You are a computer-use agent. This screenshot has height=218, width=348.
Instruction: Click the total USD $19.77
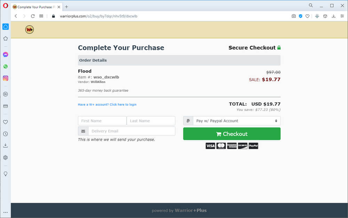(x=266, y=104)
